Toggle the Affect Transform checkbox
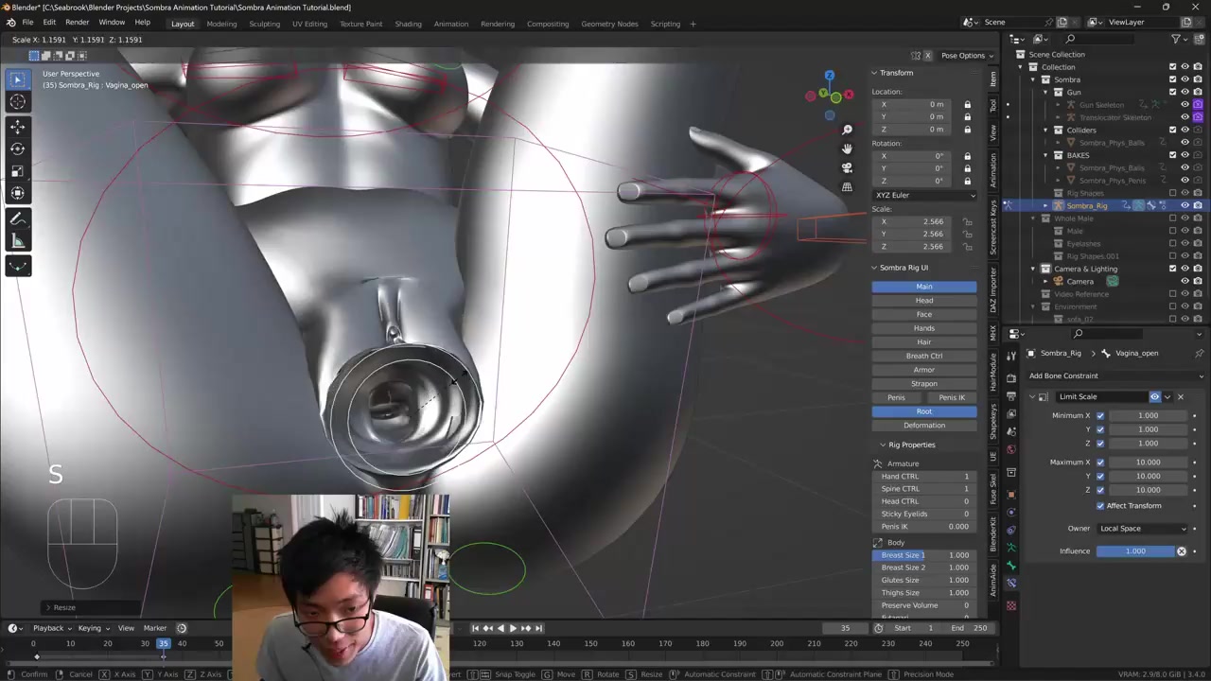 (1100, 506)
